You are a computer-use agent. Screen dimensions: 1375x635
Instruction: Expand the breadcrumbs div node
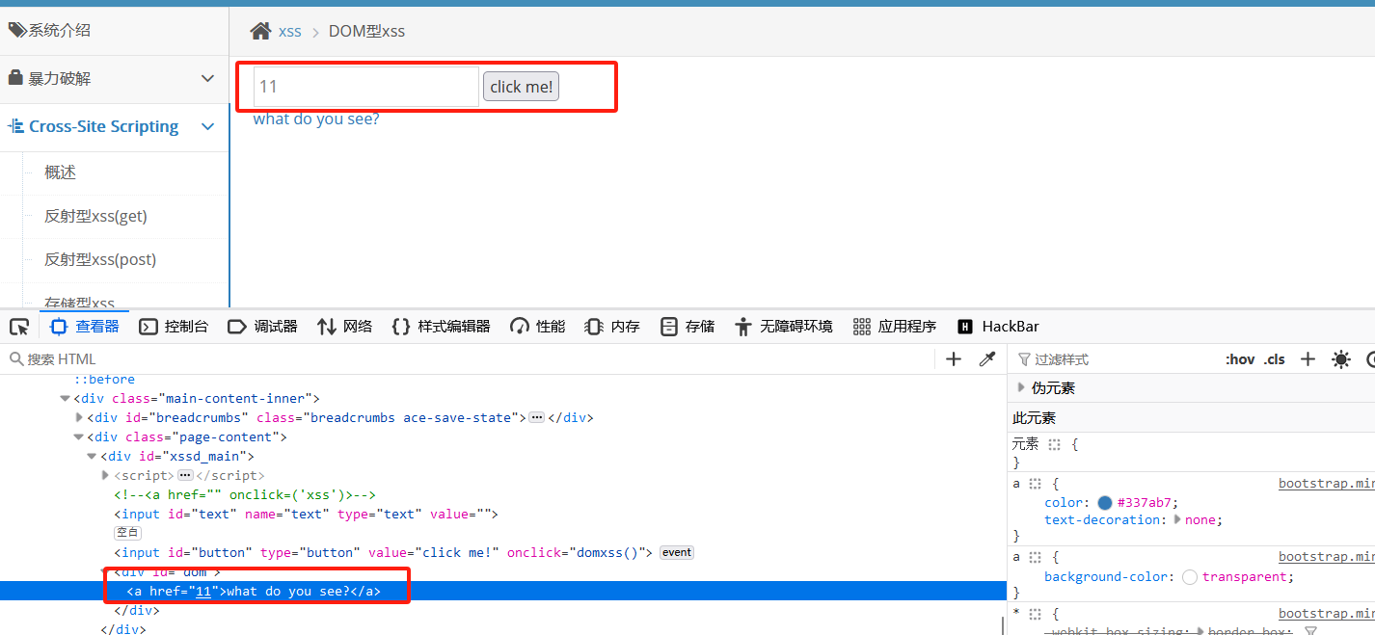[x=79, y=417]
